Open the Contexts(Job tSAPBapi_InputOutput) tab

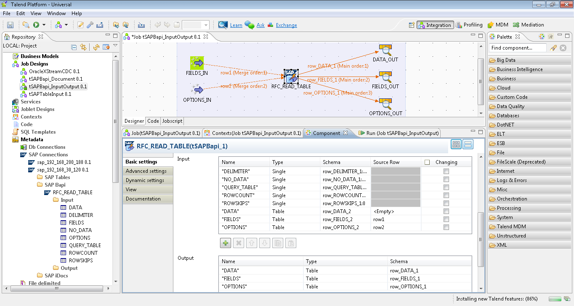point(252,133)
